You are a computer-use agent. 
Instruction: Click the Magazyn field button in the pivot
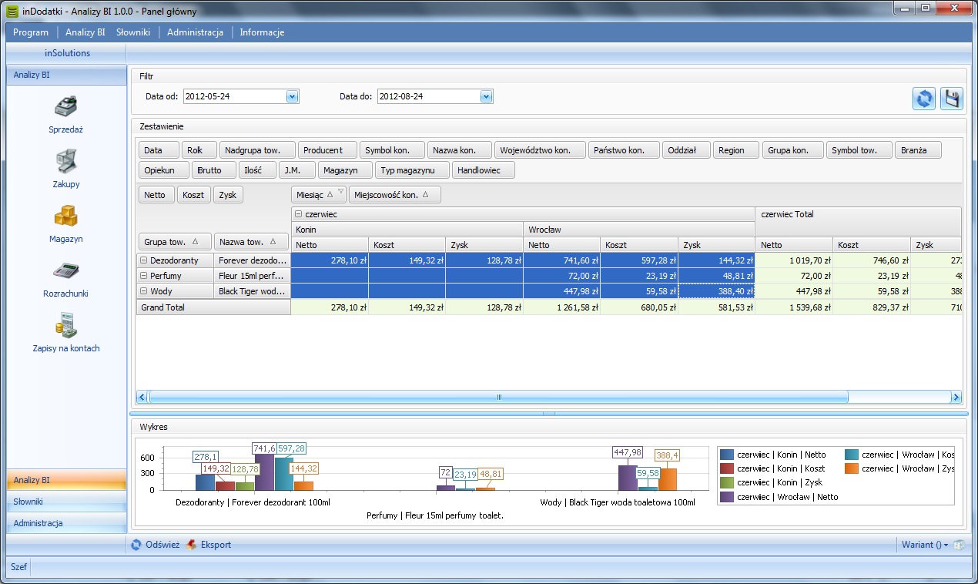345,170
